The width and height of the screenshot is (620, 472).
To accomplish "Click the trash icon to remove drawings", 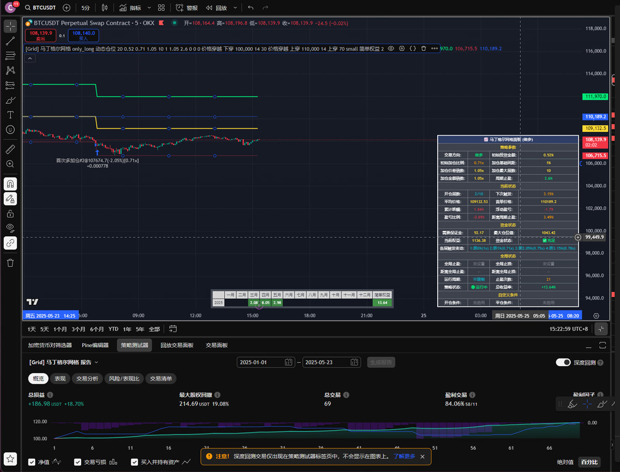I will (10, 263).
